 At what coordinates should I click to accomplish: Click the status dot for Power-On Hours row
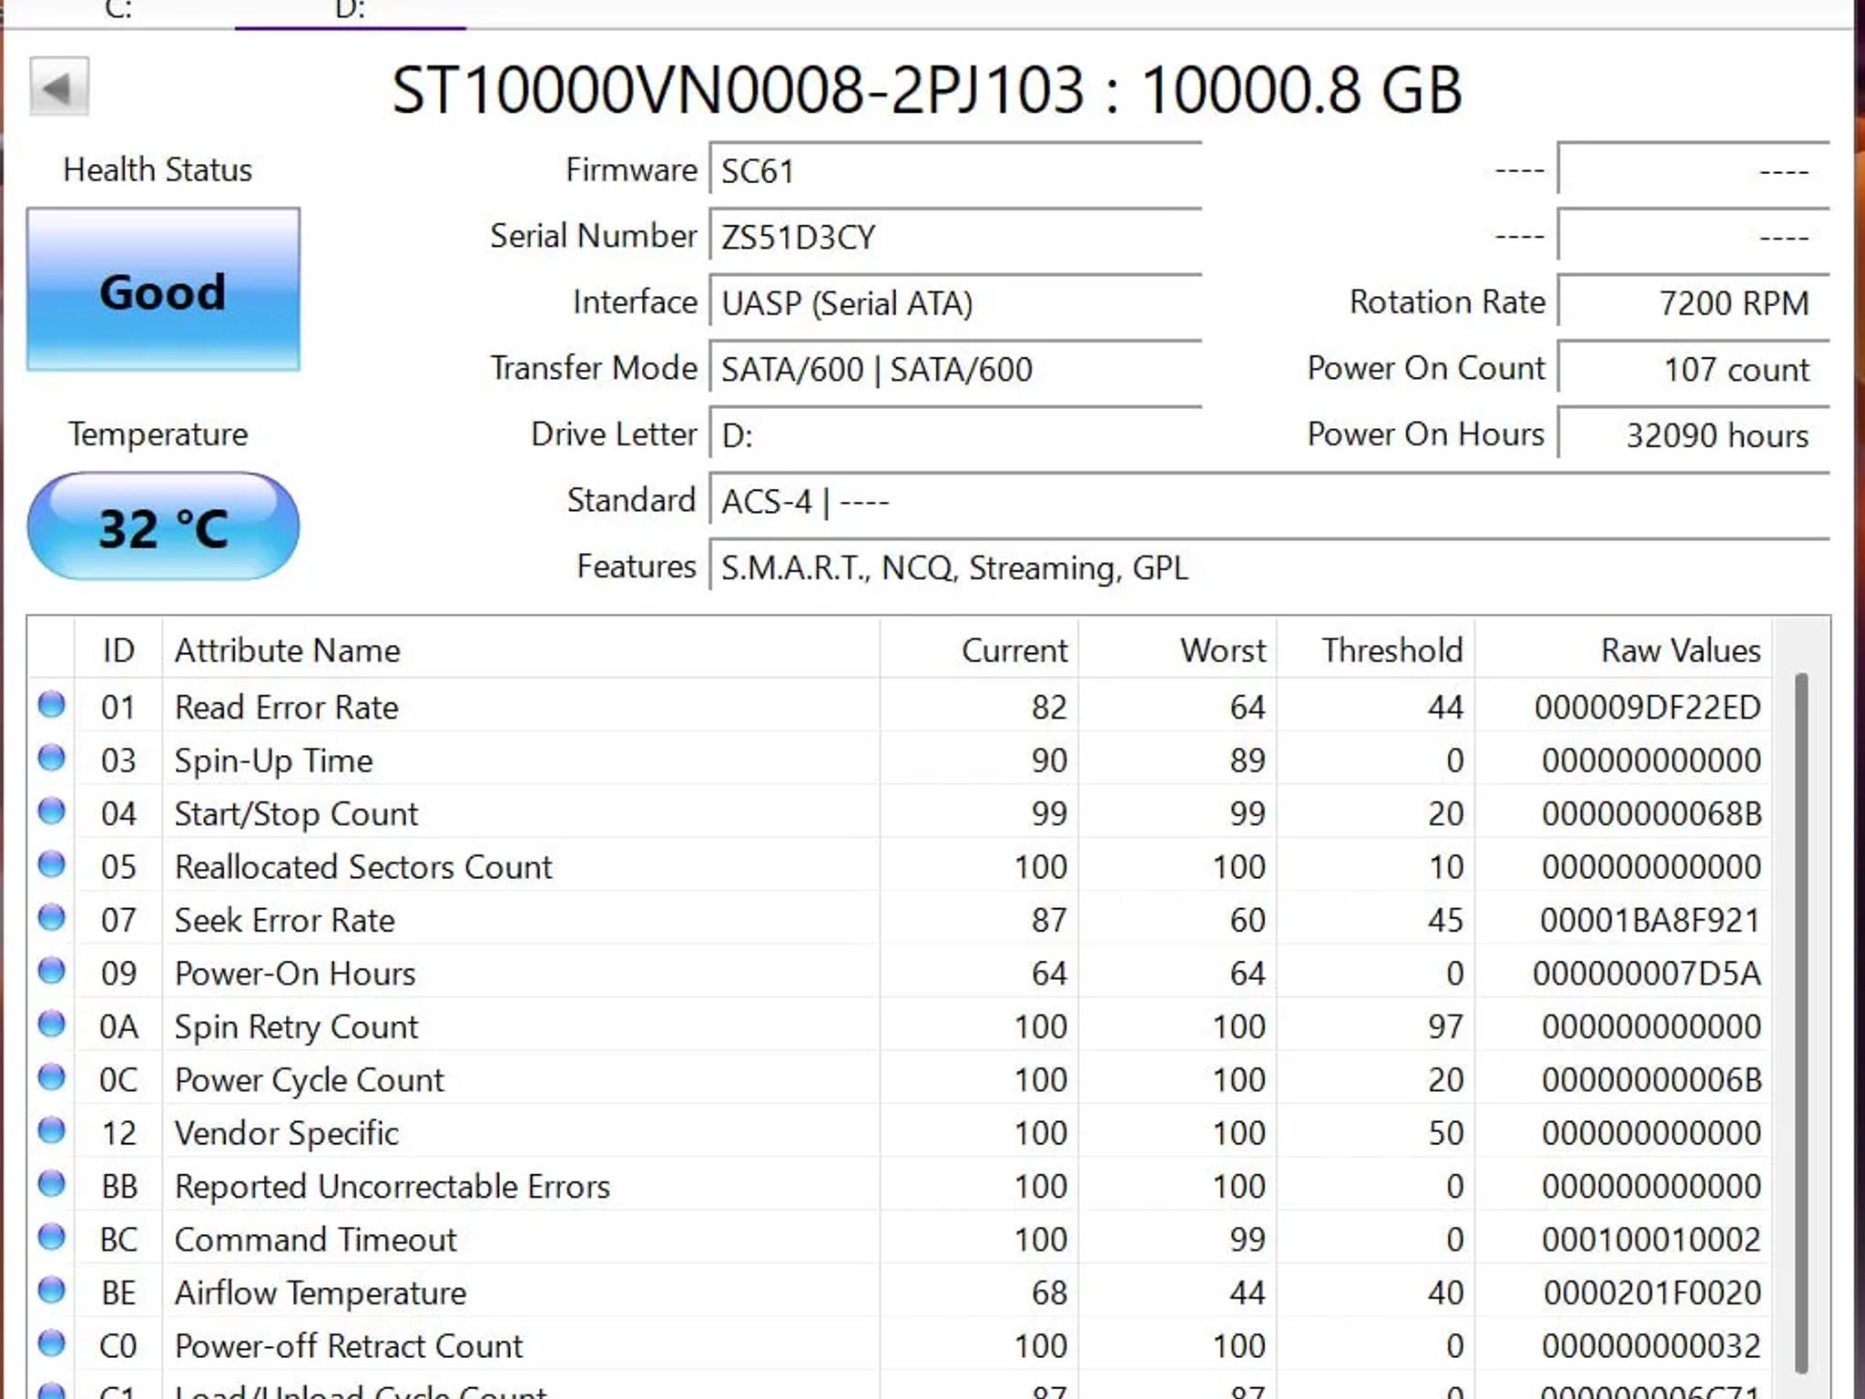tap(52, 971)
